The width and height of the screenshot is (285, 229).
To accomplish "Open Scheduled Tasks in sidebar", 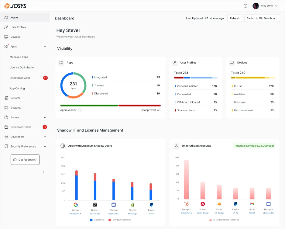I will pos(25,127).
